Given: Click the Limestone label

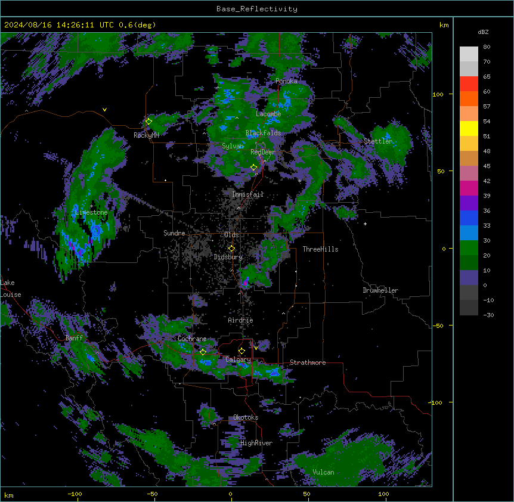Looking at the screenshot, I should point(91,212).
